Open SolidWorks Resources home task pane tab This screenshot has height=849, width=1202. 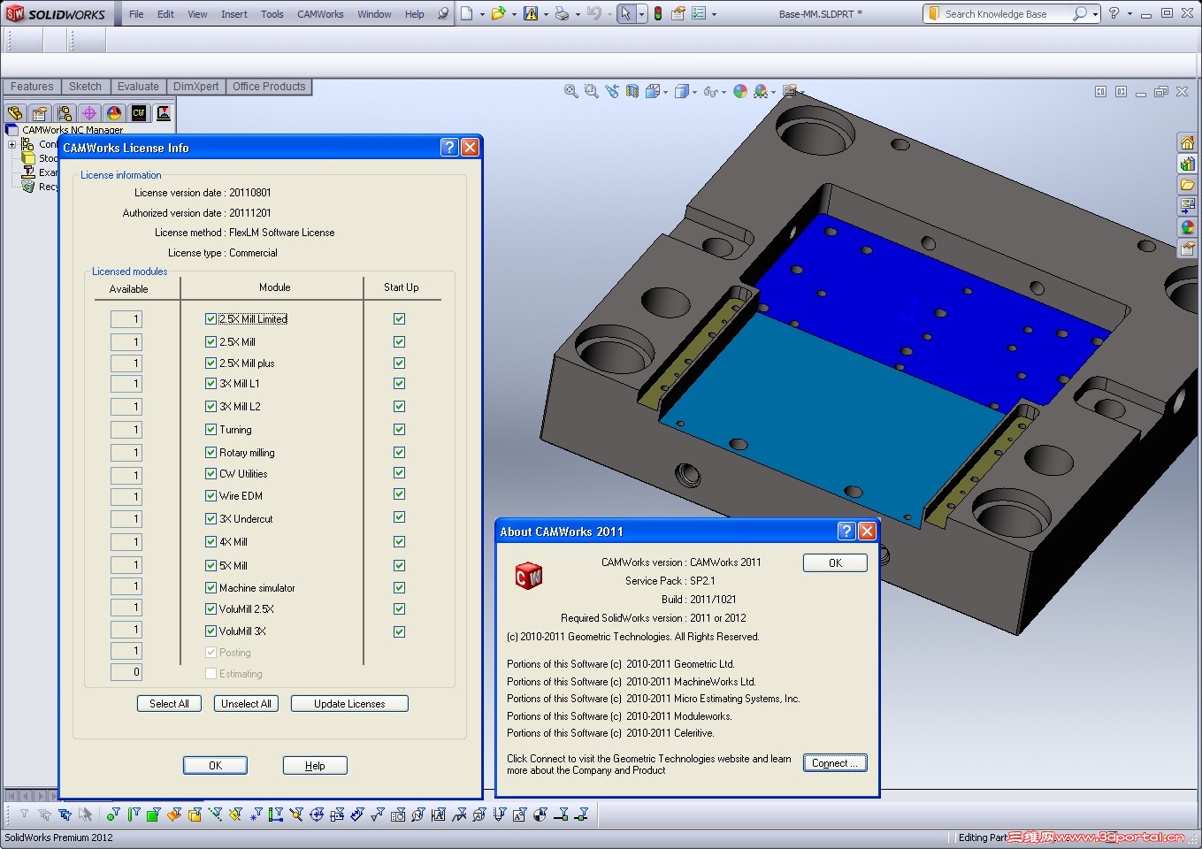point(1188,142)
